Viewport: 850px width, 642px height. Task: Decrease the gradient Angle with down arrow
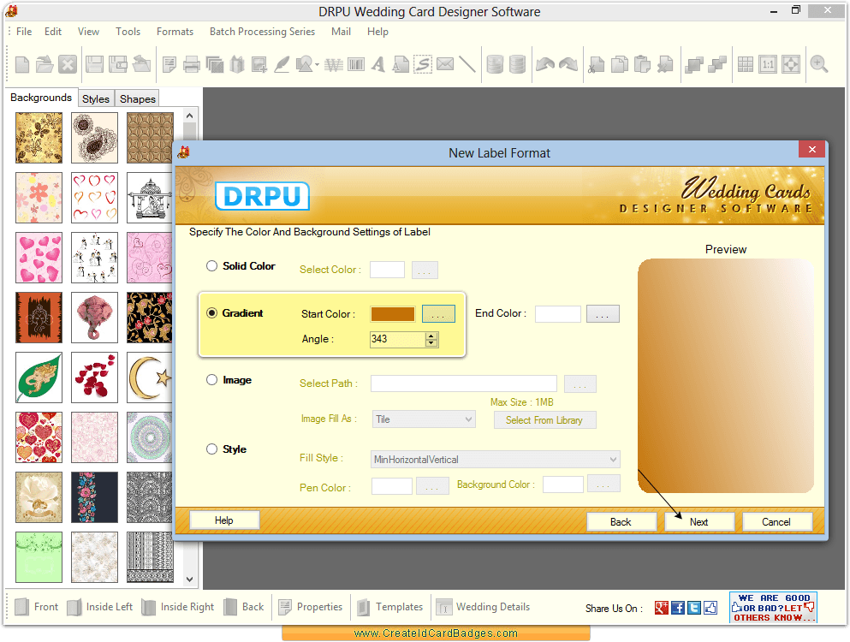tap(431, 343)
